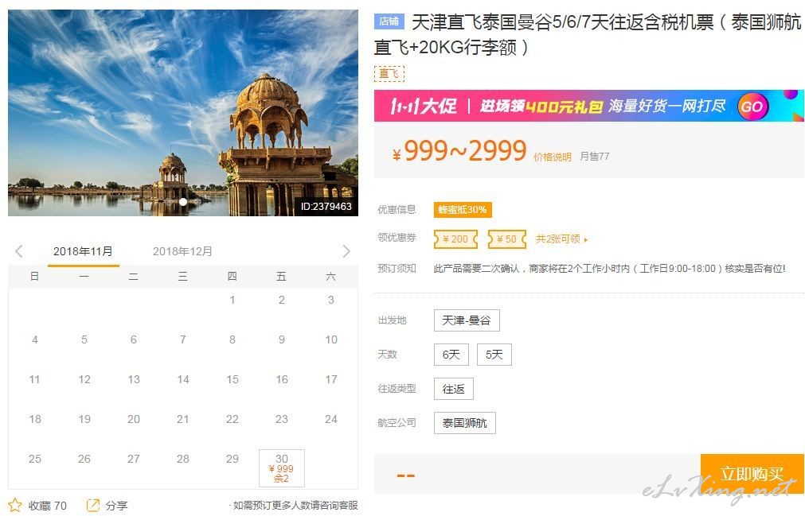The height and width of the screenshot is (516, 805).
Task: Select the 往返 round-trip type
Action: (453, 389)
